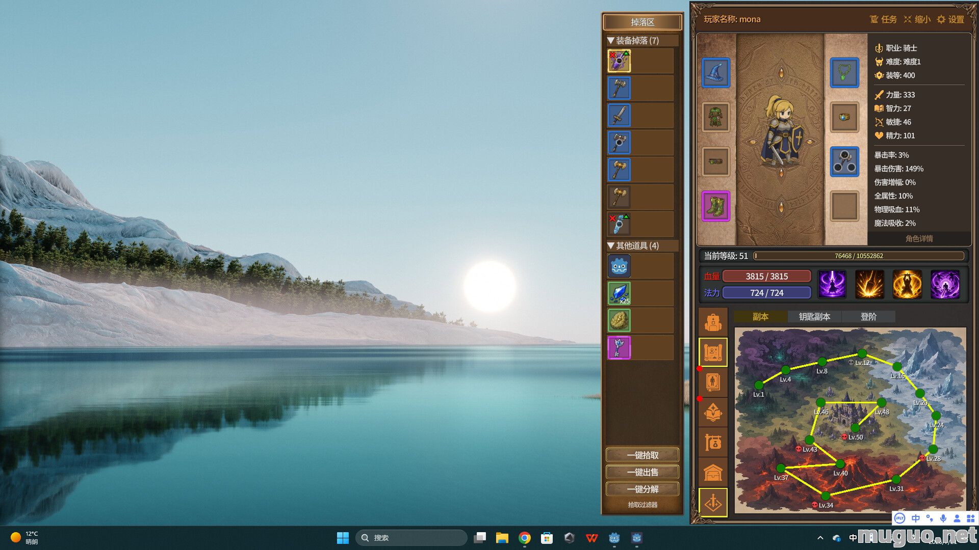Select the Lv.50 dungeon node on map

coord(855,428)
